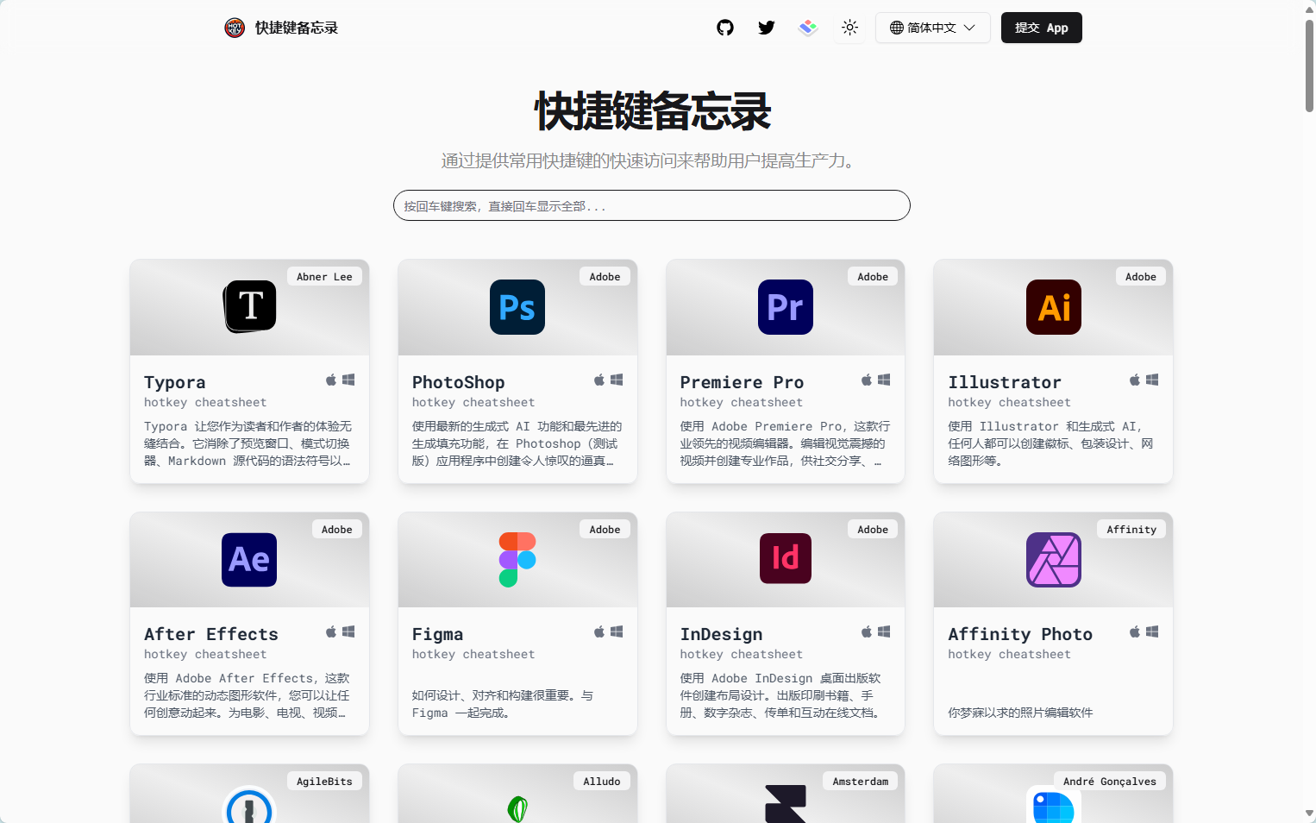Click the scrollbar down arrow
Image resolution: width=1316 pixels, height=823 pixels.
[x=1309, y=814]
